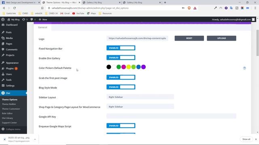
Task: Toggle Fixed Navigation Bar switch
Action: point(121,48)
